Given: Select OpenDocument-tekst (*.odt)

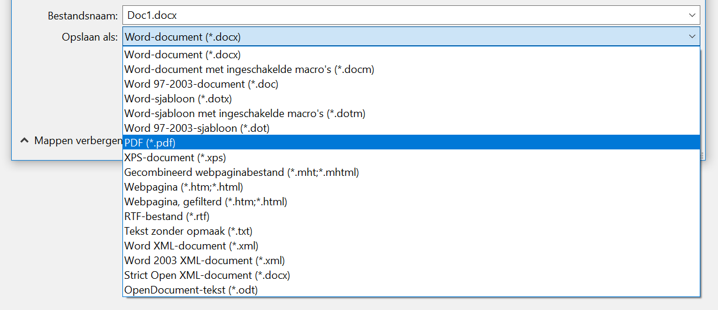Looking at the screenshot, I should pyautogui.click(x=411, y=289).
